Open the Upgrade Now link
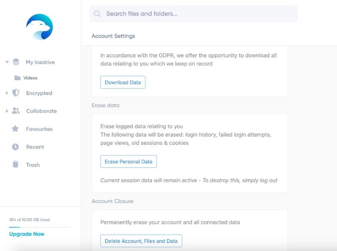The height and width of the screenshot is (251, 337). (x=26, y=234)
